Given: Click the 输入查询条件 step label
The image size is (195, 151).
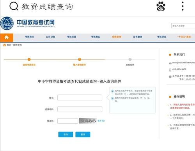Looking at the screenshot, I should pos(80,65).
